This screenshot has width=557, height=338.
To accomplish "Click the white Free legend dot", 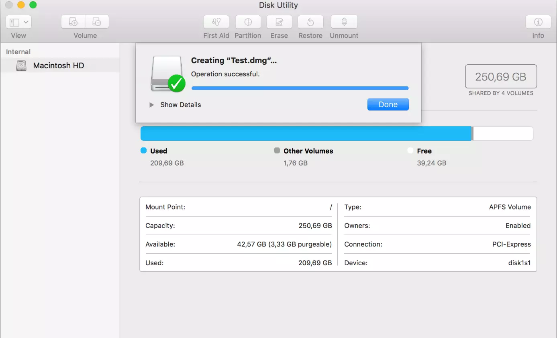I will click(410, 151).
